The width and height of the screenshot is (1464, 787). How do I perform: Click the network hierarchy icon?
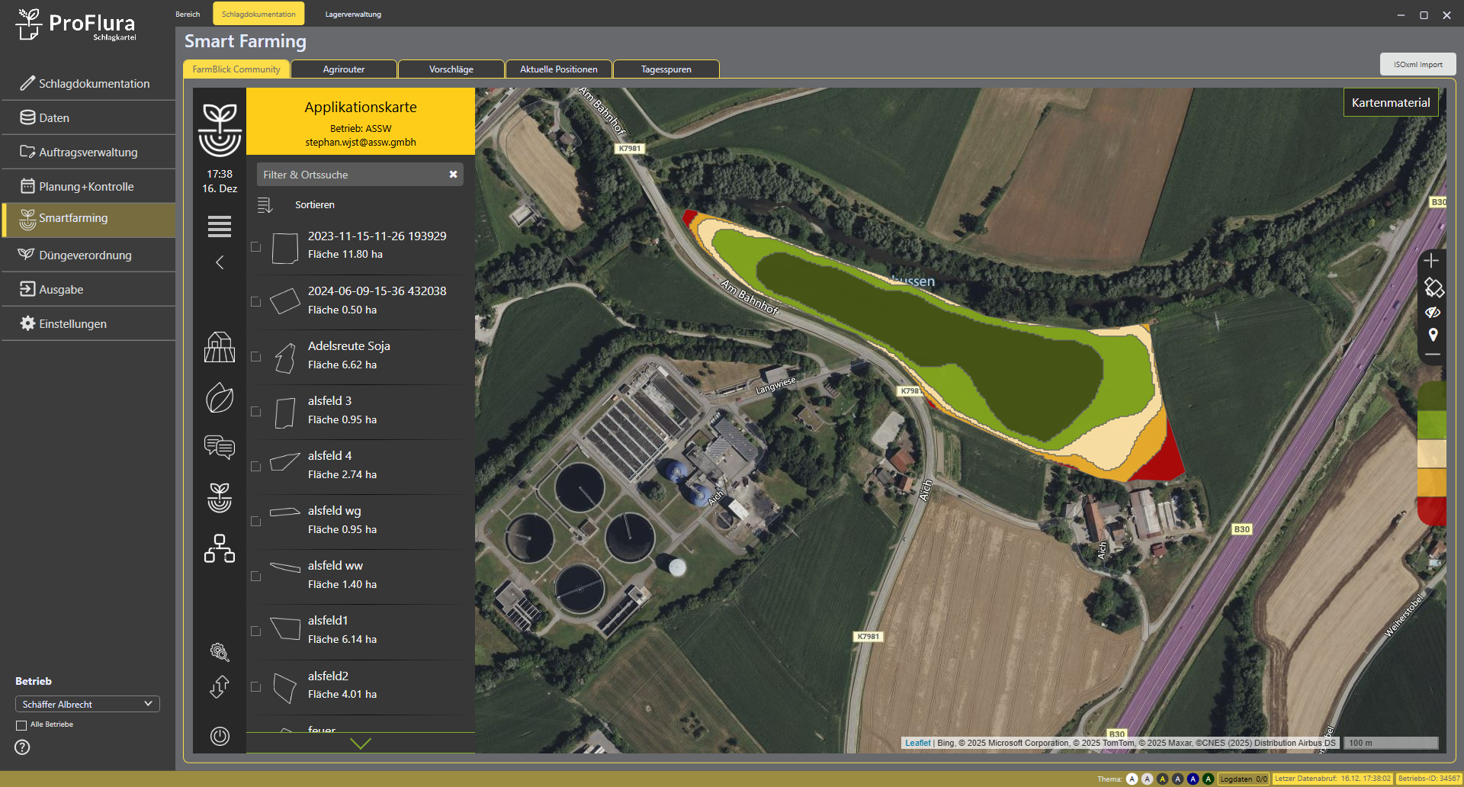tap(220, 548)
